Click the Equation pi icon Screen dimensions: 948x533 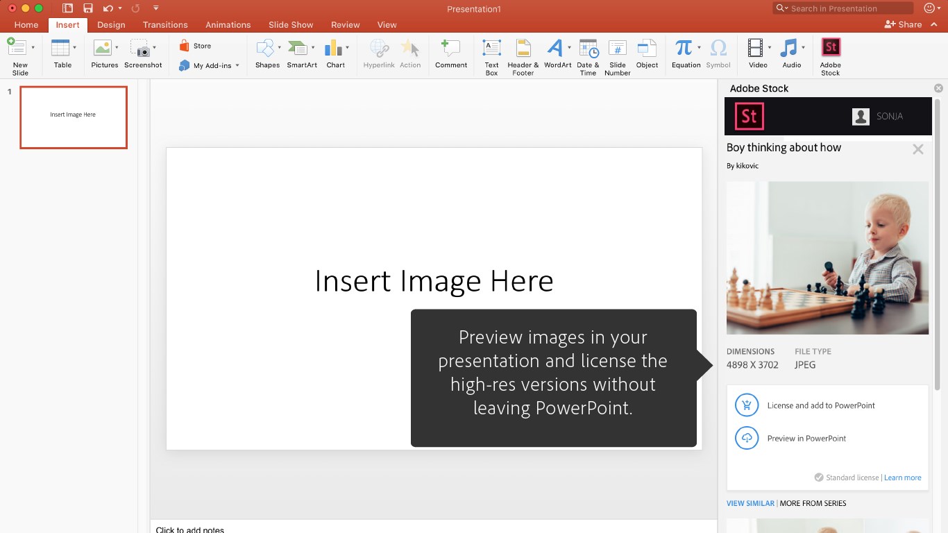point(683,48)
